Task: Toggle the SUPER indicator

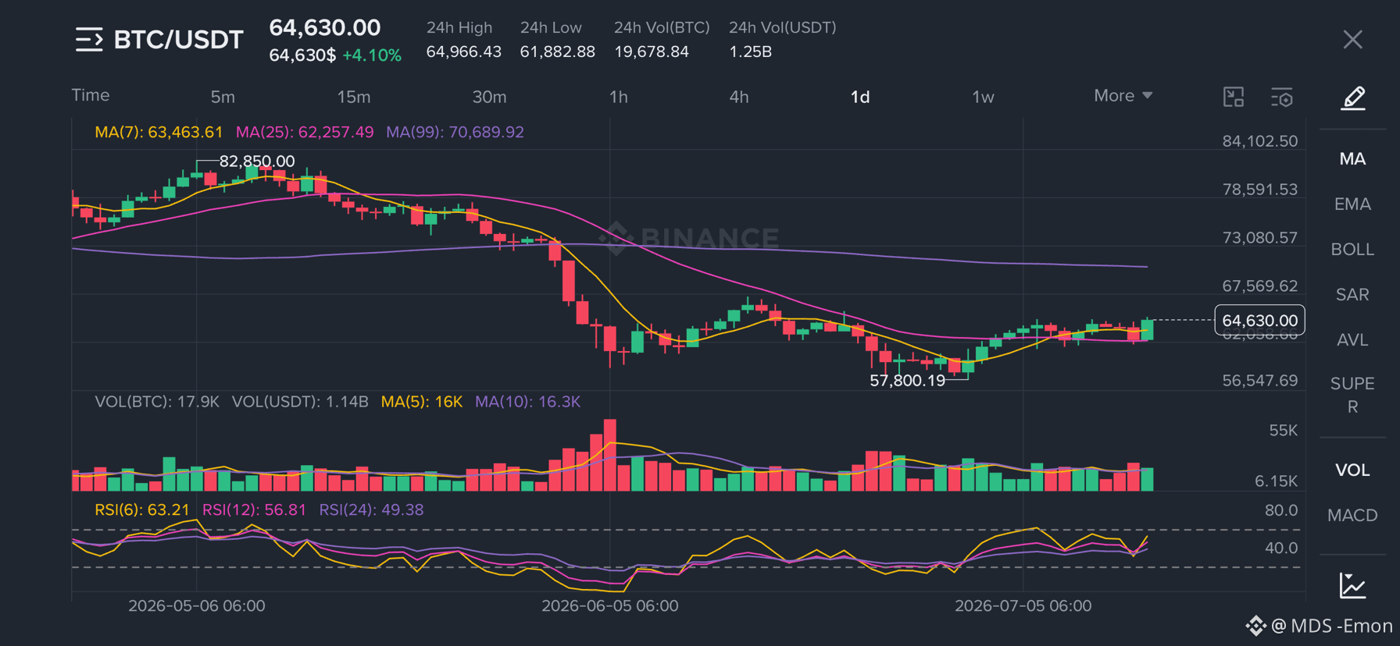Action: (x=1352, y=395)
